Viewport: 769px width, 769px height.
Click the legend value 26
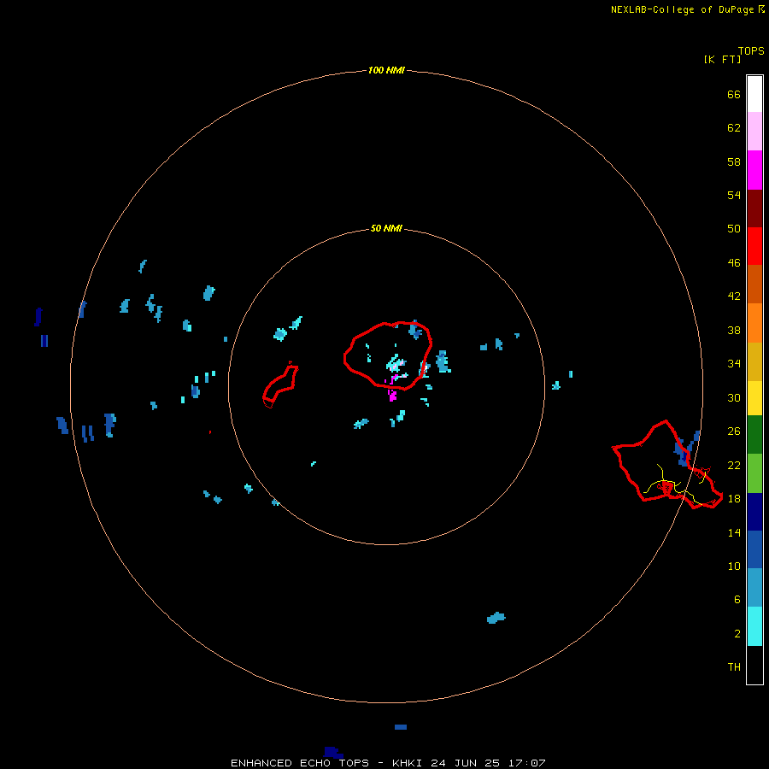point(734,431)
